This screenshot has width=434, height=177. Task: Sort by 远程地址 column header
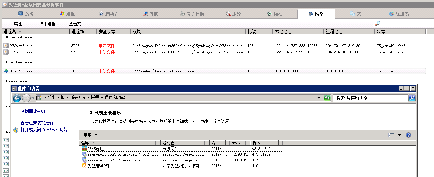tap(350, 32)
